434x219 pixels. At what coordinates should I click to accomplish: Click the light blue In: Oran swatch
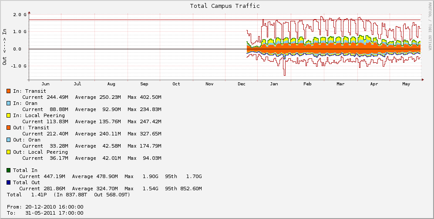(9, 103)
